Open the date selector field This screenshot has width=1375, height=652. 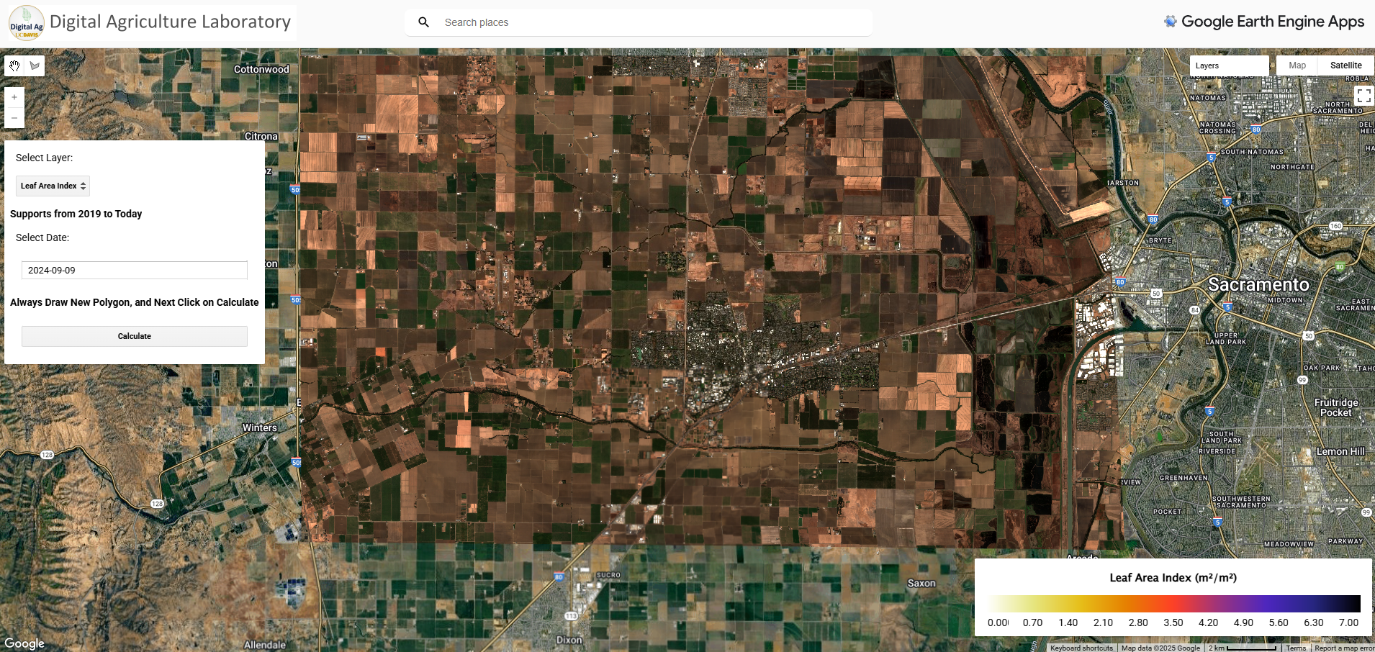pyautogui.click(x=134, y=270)
